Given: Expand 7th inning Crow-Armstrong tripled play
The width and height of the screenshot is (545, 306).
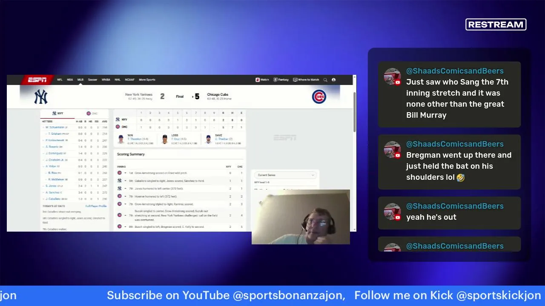Looking at the screenshot, I should (125, 204).
